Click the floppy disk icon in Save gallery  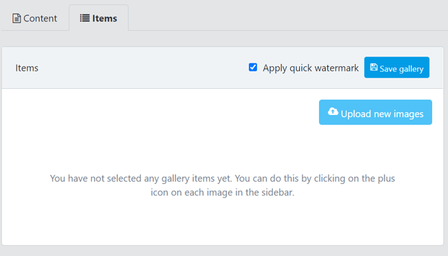374,67
